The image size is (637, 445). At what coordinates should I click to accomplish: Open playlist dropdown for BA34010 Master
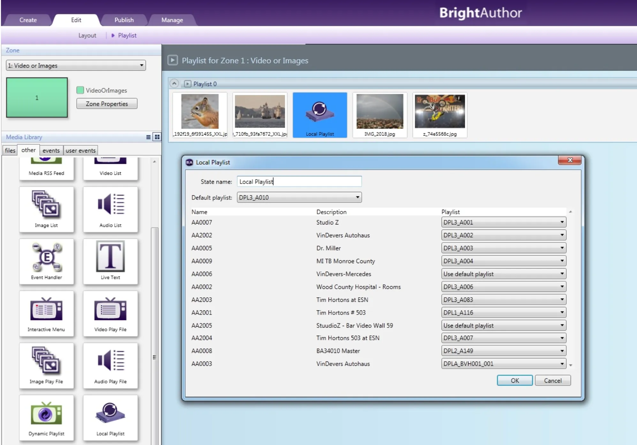point(504,351)
